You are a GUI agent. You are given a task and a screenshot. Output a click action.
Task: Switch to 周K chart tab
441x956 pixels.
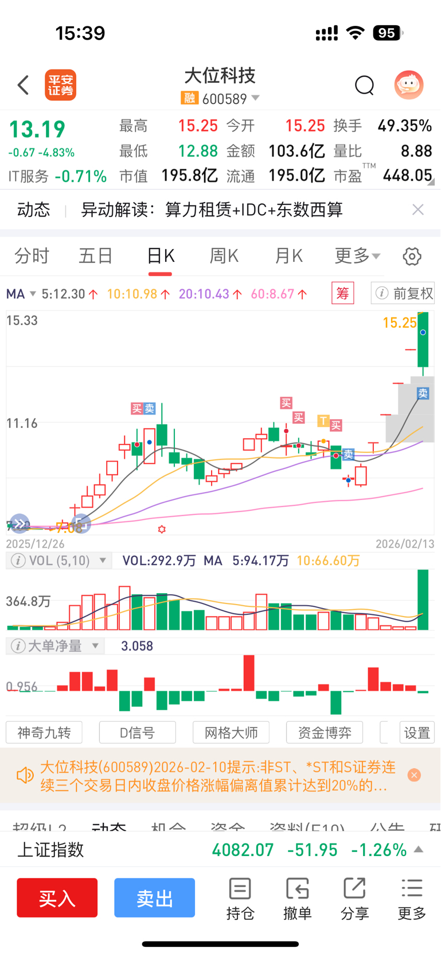(224, 256)
